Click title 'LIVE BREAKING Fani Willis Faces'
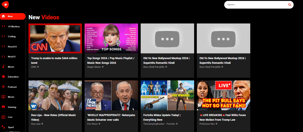 [223, 117]
